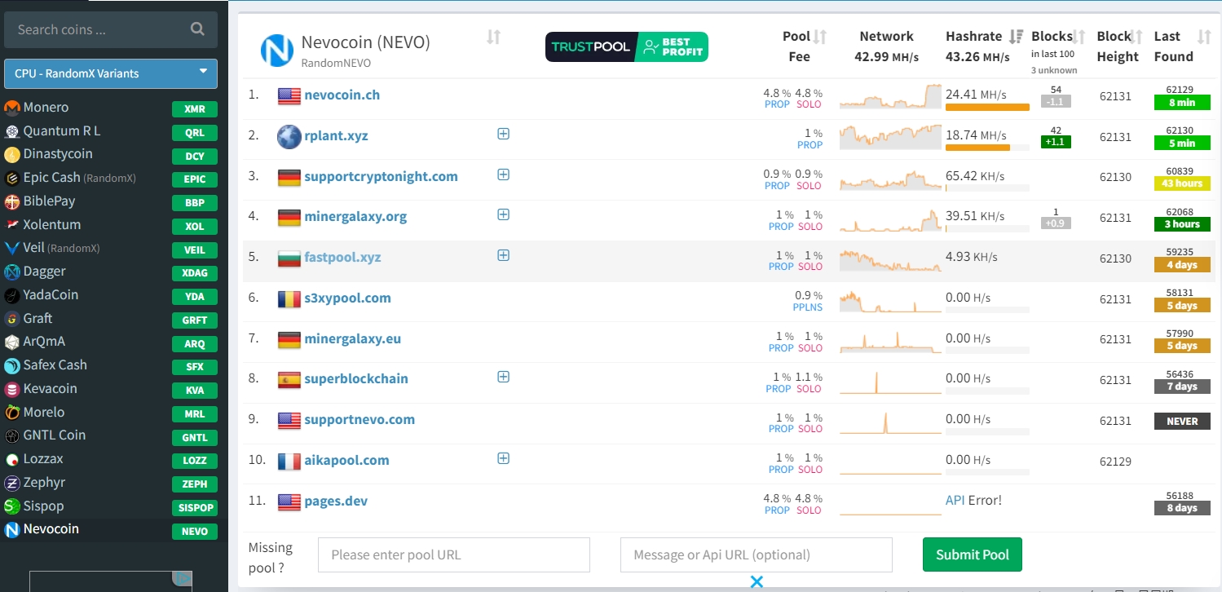The image size is (1222, 592).
Task: Click the Spanish flag beside superblockchain
Action: [289, 379]
